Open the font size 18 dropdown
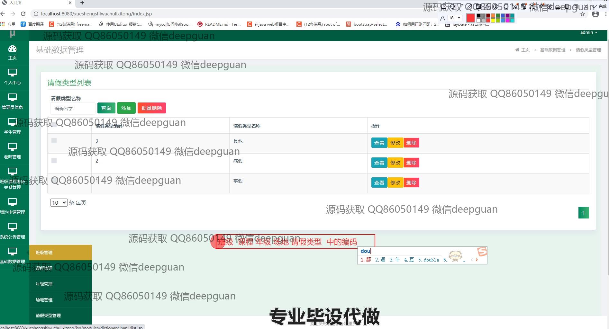This screenshot has height=329, width=609. click(455, 18)
